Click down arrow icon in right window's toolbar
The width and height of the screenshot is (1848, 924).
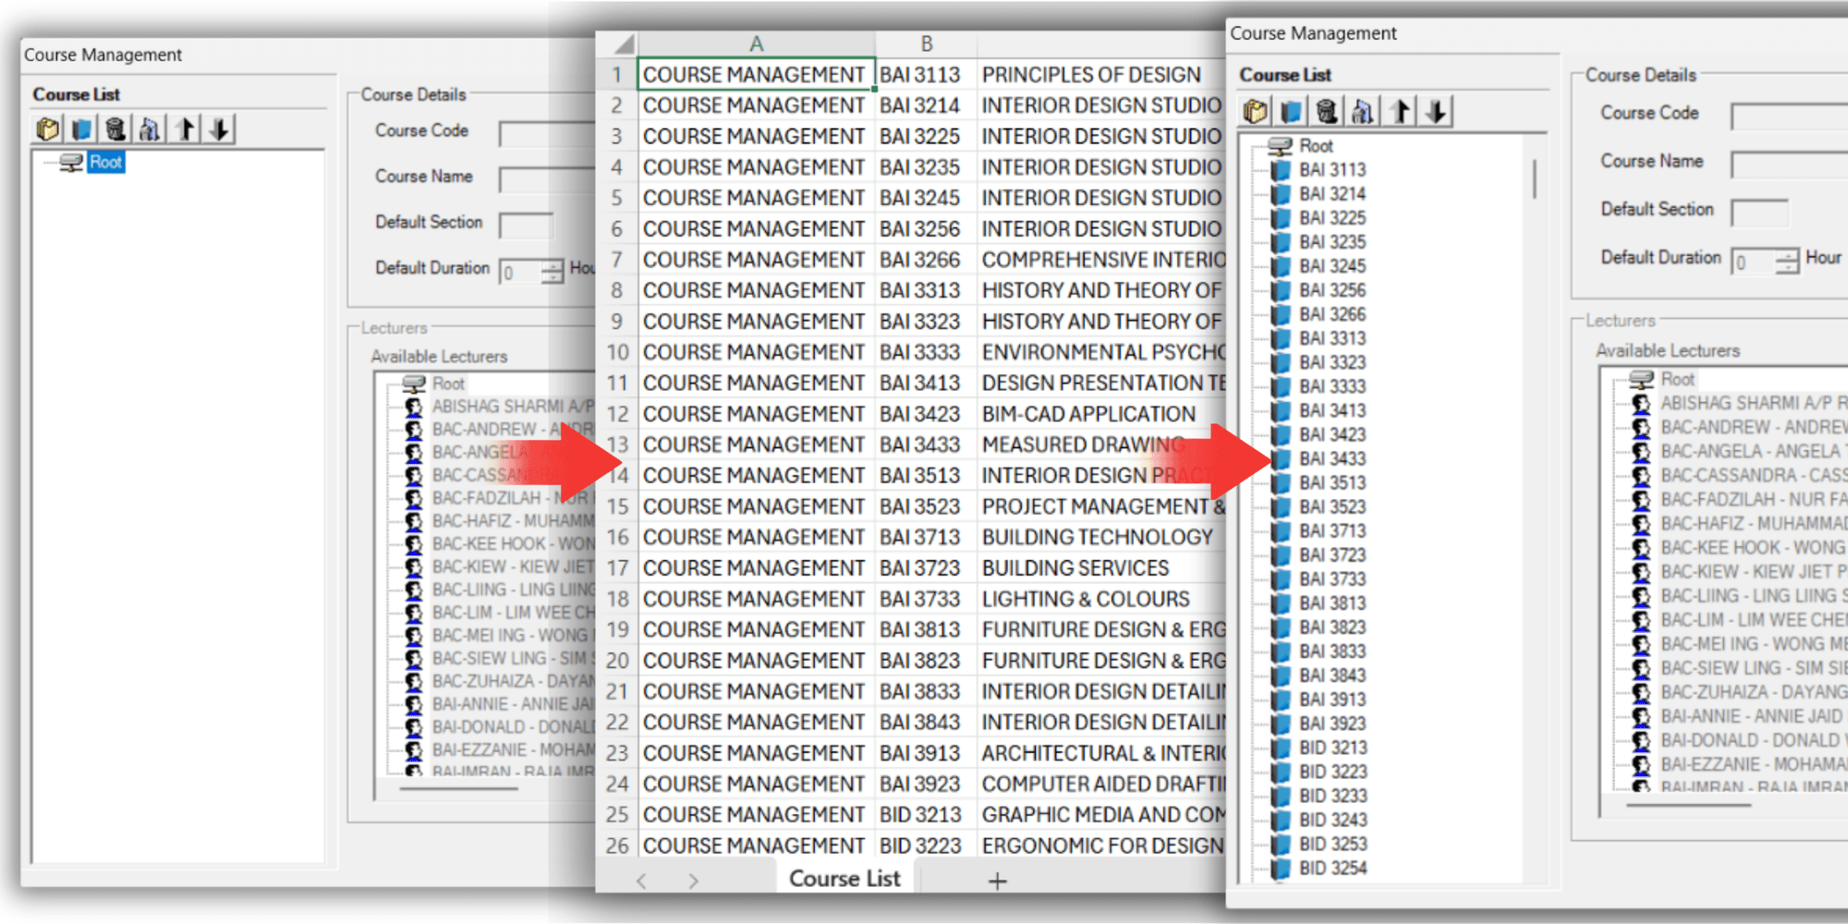1435,112
